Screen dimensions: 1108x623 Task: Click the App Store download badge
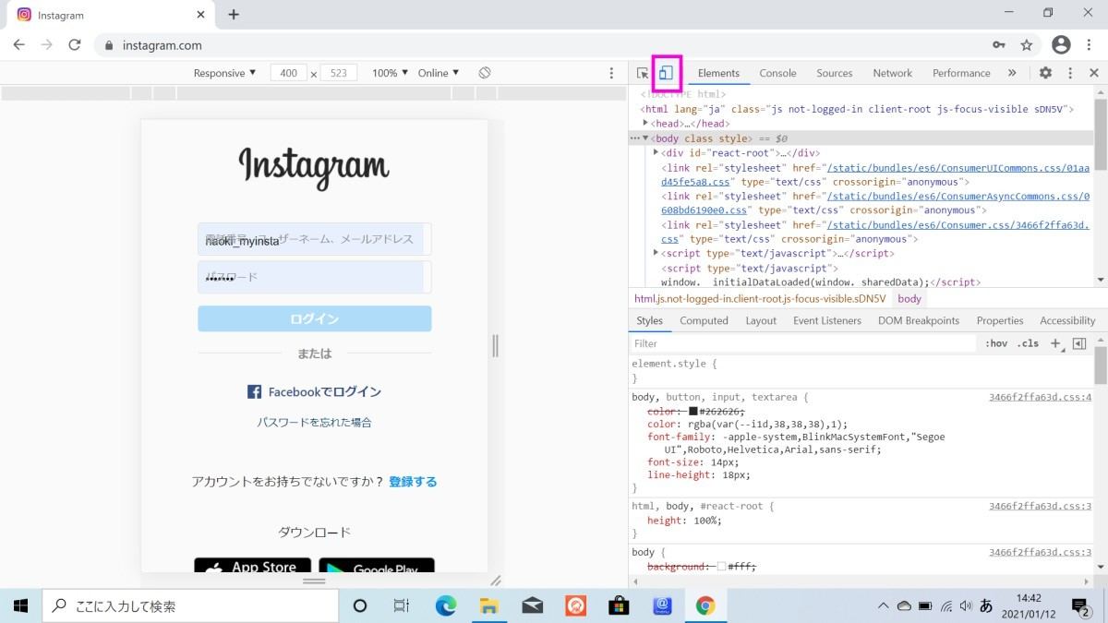[251, 565]
